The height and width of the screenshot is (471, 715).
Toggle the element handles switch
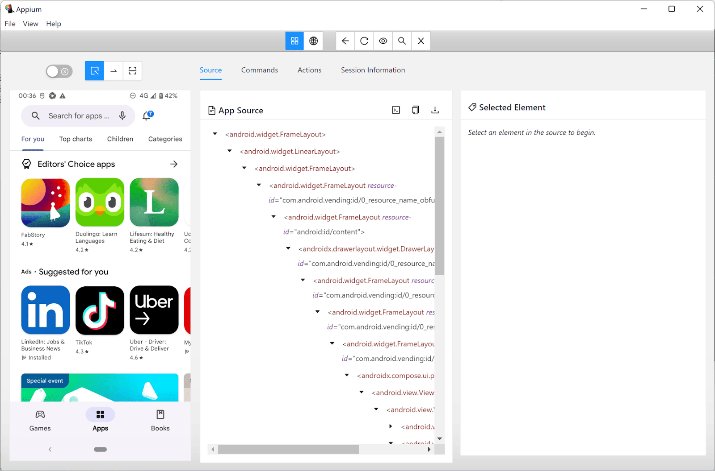pos(59,71)
